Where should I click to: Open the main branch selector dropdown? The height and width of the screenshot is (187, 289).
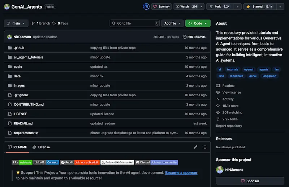coord(16,23)
